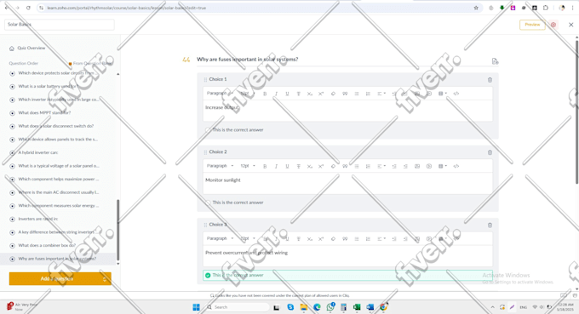
Task: Open source code view in Choice 1 toolbar
Action: [x=456, y=94]
